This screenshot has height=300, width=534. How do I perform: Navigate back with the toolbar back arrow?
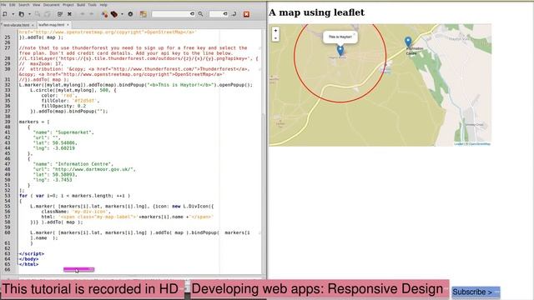coord(83,14)
